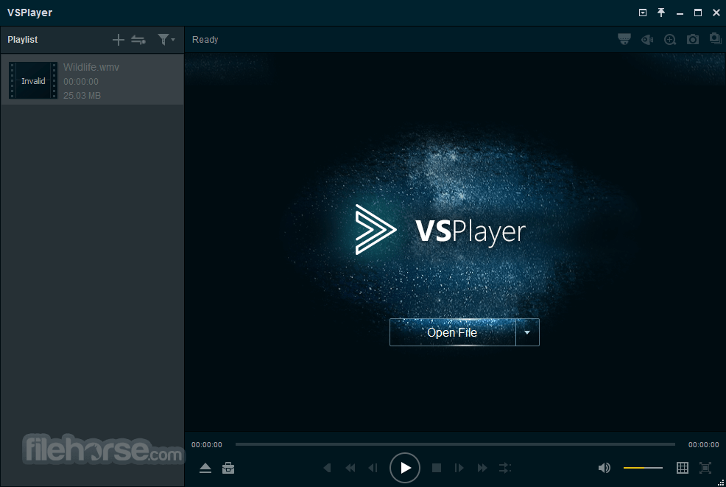Enable digital zoom magnifier
This screenshot has width=726, height=487.
[670, 40]
